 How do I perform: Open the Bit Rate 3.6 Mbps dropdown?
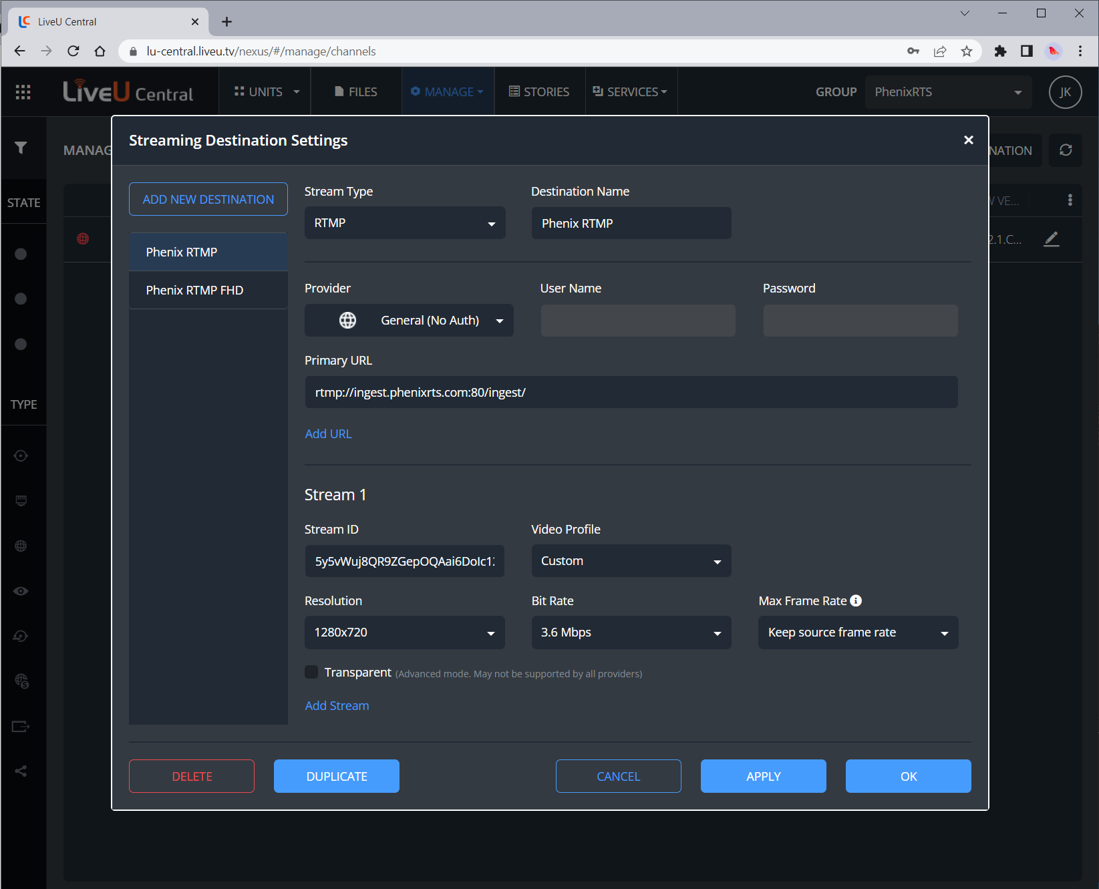click(x=631, y=633)
